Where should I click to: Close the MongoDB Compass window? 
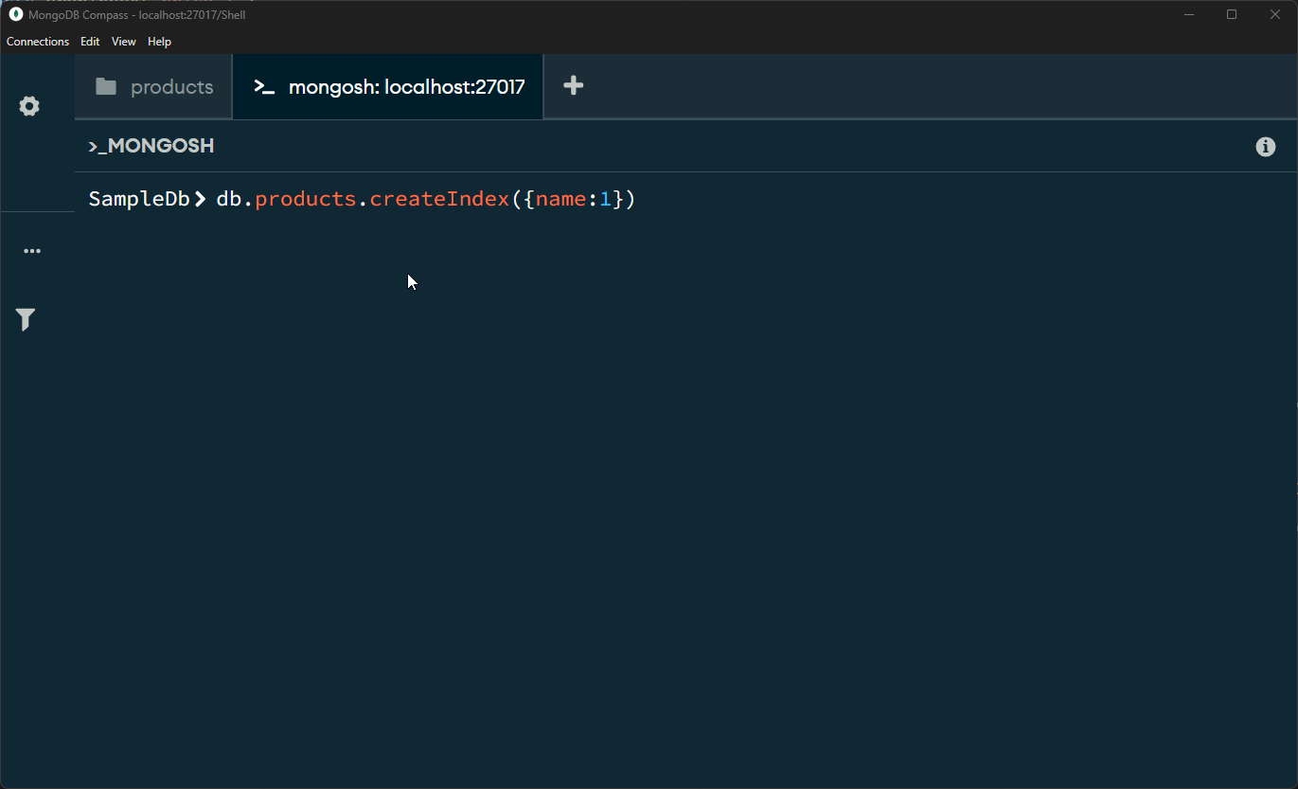[1275, 14]
